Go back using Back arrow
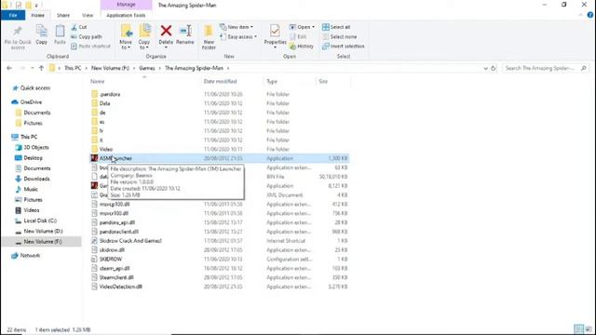 tap(9, 68)
